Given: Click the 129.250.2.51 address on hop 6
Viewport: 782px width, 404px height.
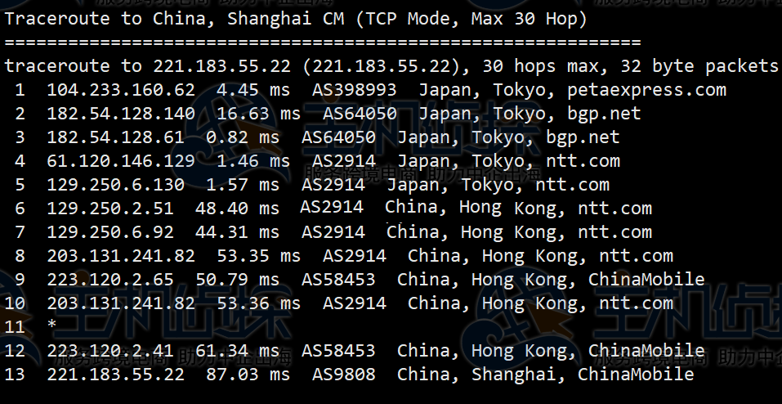Looking at the screenshot, I should (110, 209).
